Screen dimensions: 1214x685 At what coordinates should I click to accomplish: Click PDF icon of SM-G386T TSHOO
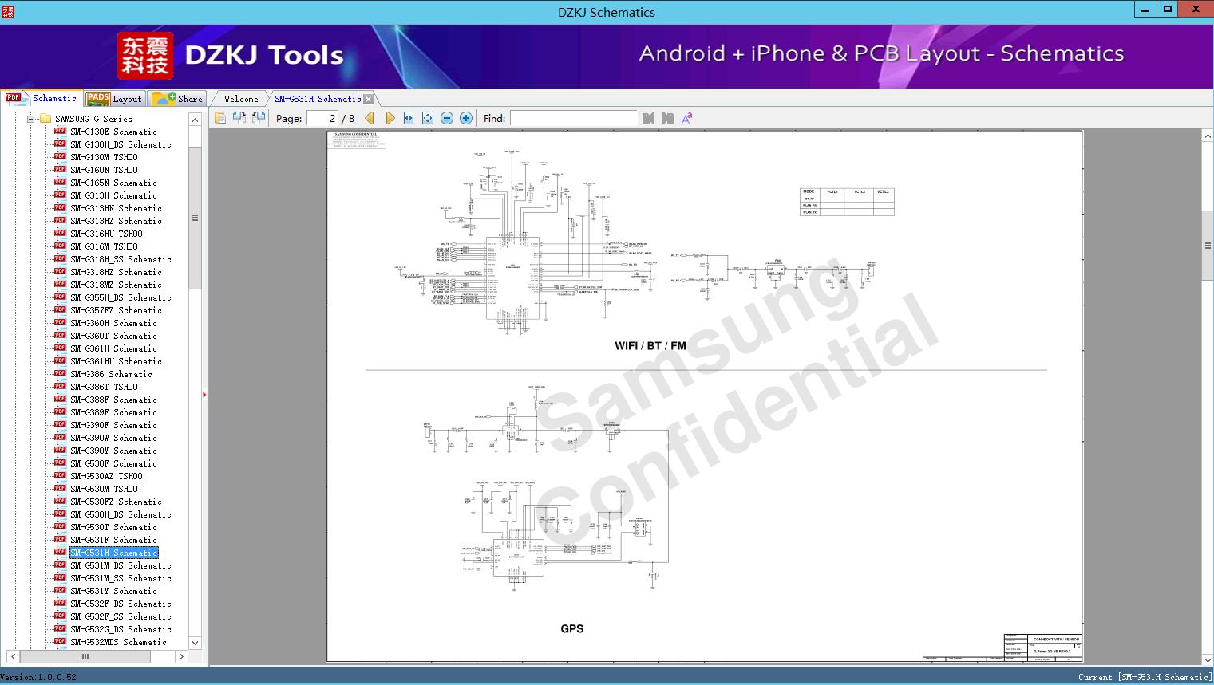click(x=60, y=386)
